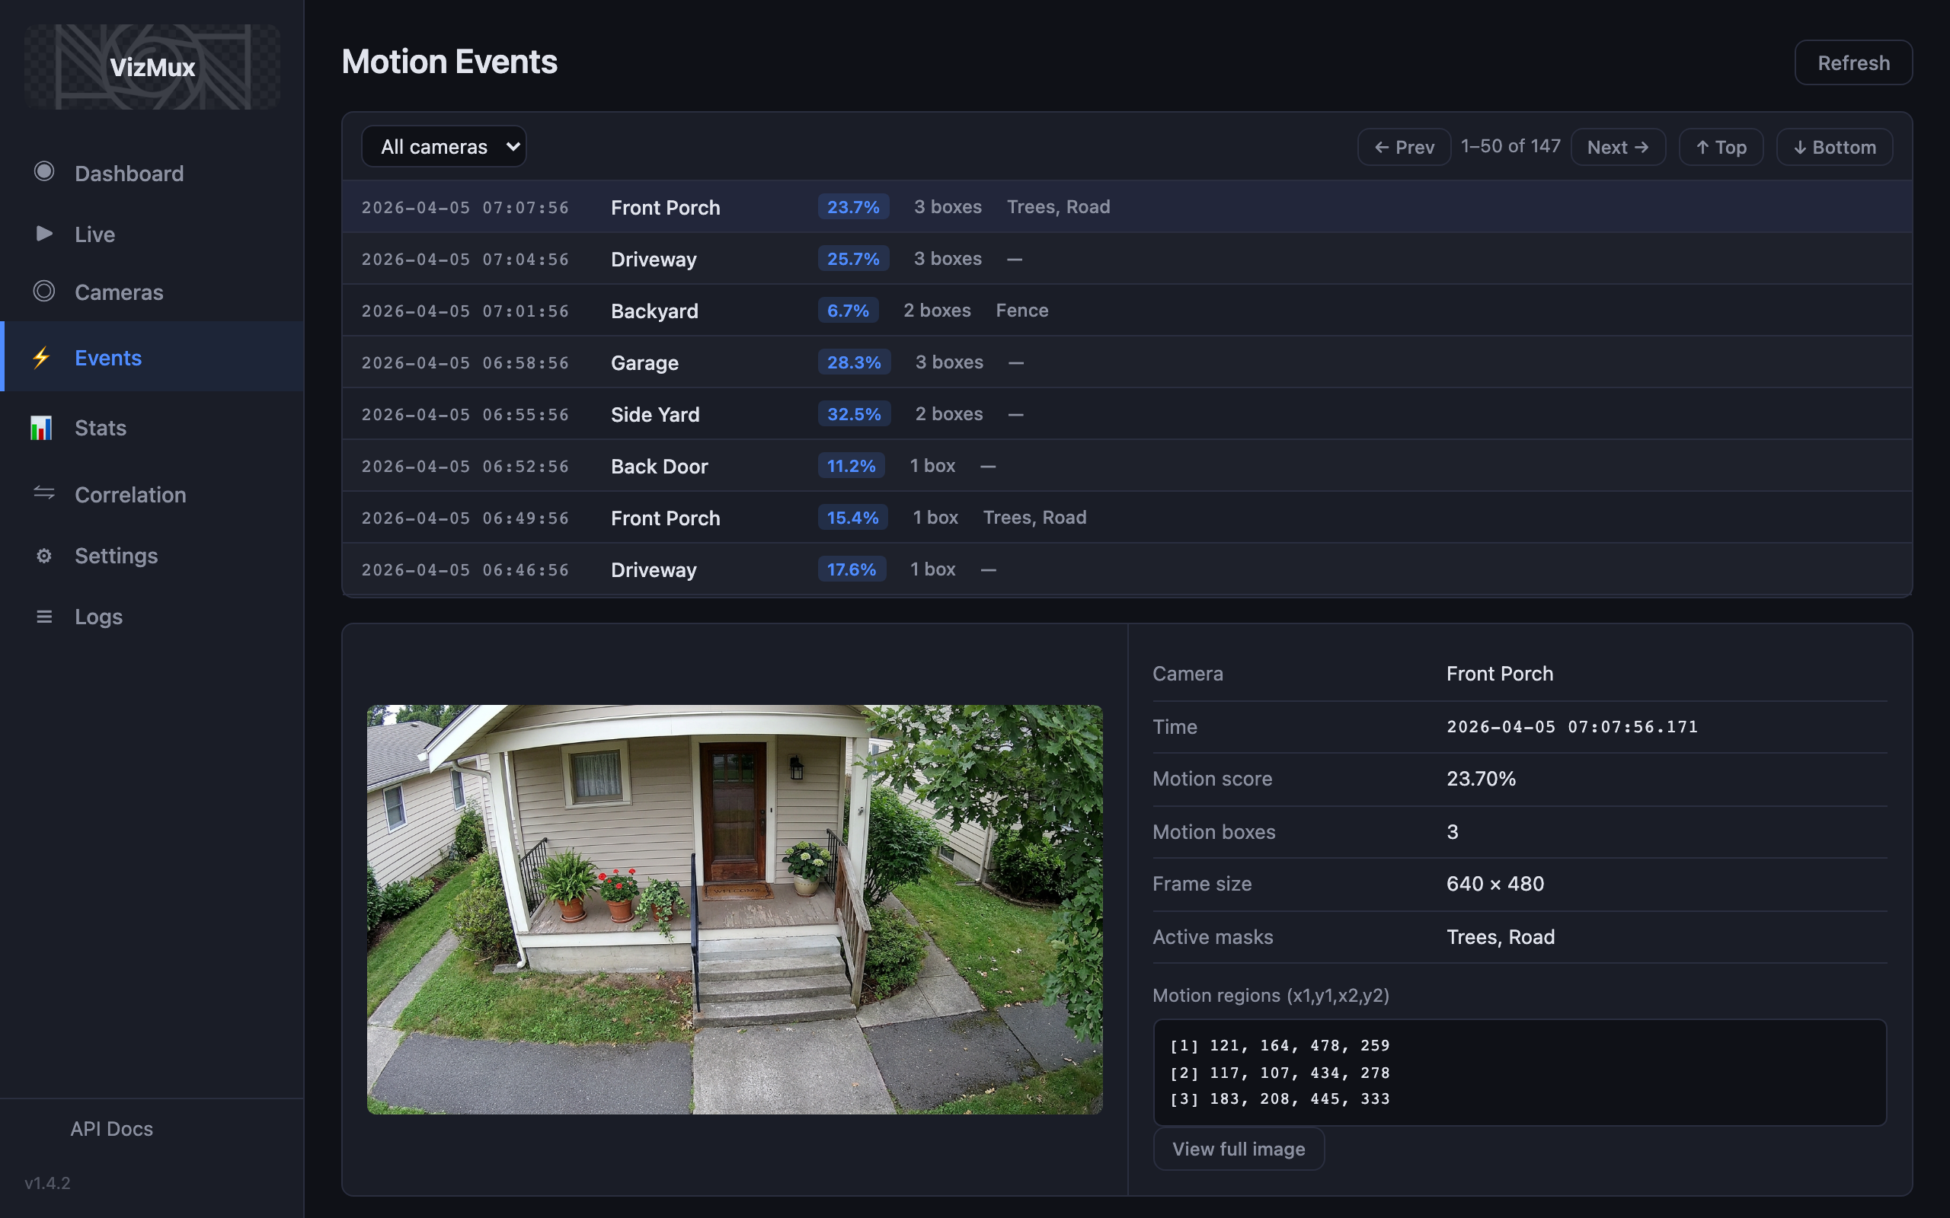Click the Cameras lens icon
Viewport: 1950px width, 1218px height.
[x=43, y=292]
